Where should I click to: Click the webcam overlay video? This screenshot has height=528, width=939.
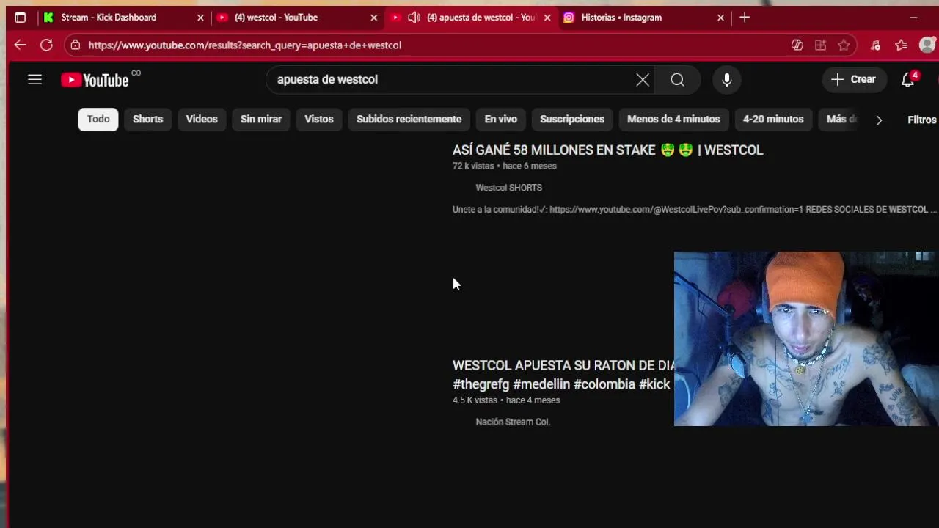805,339
